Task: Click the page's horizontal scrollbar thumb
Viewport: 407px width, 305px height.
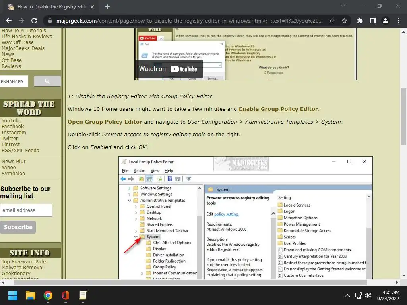Action: 191,282
